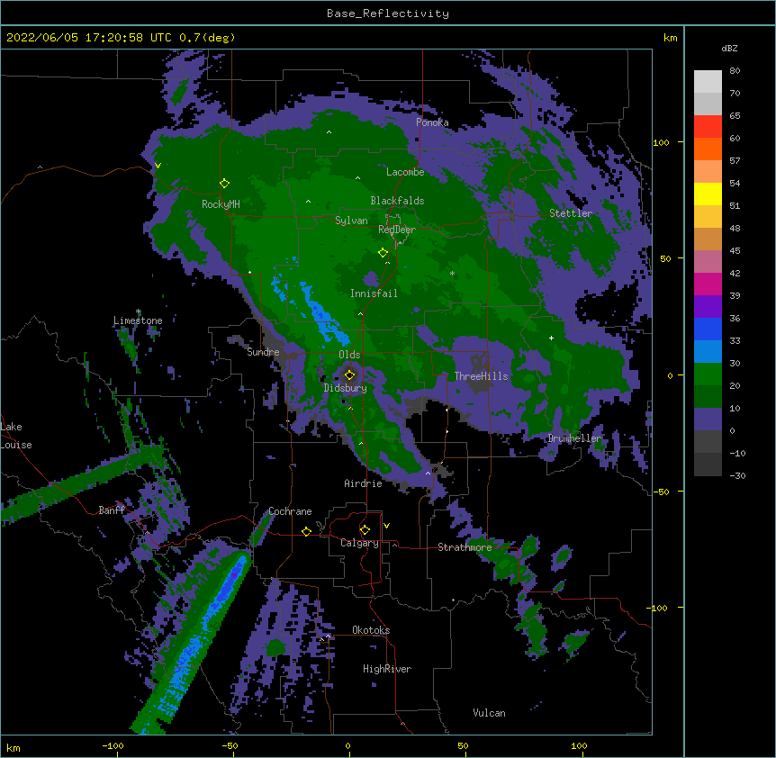
Task: Click the yellow diamond marker near RockyMH
Action: [x=225, y=184]
